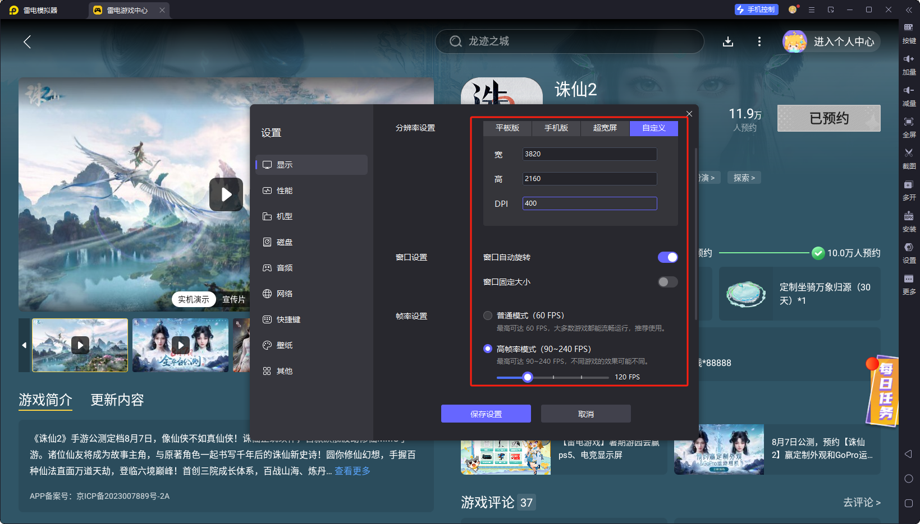This screenshot has width=920, height=524.
Task: Click 去评论 > link
Action: [x=862, y=502]
